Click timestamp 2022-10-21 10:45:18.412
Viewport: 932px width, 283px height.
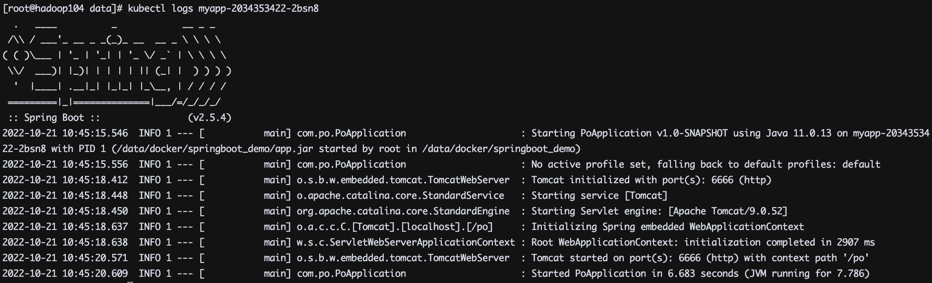(x=65, y=180)
